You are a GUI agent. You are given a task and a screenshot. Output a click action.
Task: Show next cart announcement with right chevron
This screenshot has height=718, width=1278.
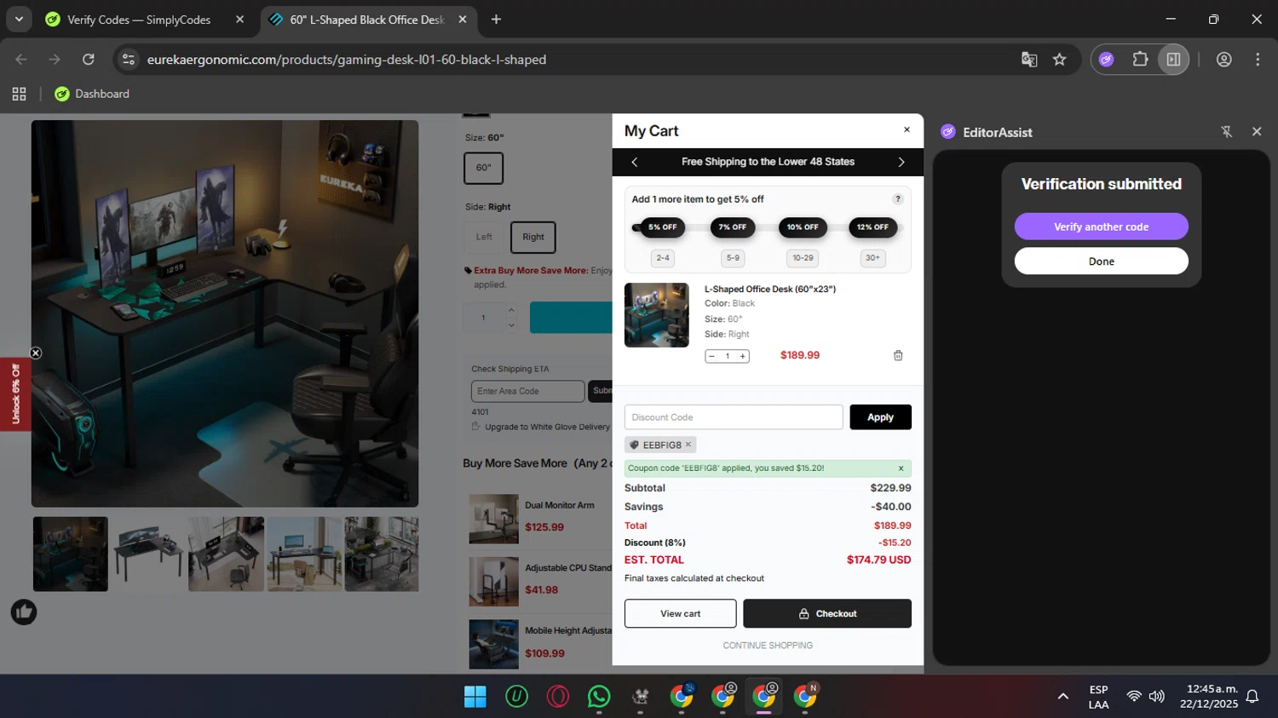(901, 162)
